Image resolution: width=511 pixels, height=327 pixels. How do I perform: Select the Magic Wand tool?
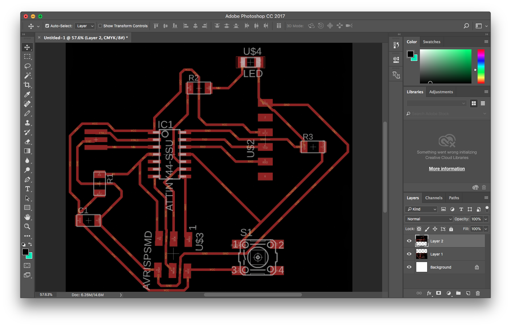click(x=27, y=75)
